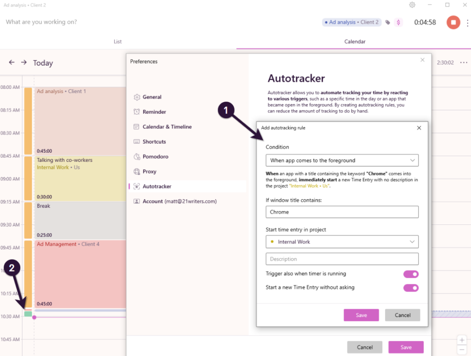Image resolution: width=471 pixels, height=356 pixels.
Task: Open the "Internal Work" project dropdown
Action: [342, 241]
